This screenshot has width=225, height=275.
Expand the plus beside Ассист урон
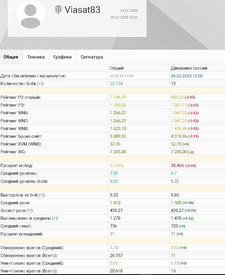pyautogui.click(x=29, y=211)
